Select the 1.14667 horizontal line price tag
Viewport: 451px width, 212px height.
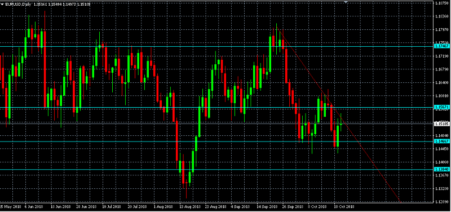click(442, 141)
